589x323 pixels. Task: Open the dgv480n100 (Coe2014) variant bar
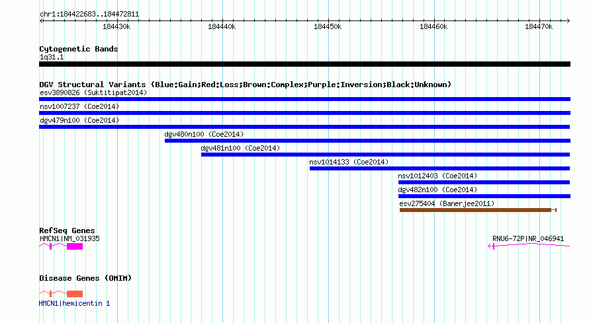coord(367,141)
